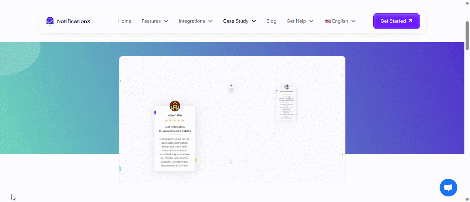The height and width of the screenshot is (202, 470).
Task: Click cowrisha's round avatar image
Action: [x=175, y=106]
